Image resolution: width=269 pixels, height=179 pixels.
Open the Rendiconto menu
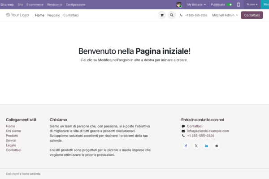[x=55, y=4]
